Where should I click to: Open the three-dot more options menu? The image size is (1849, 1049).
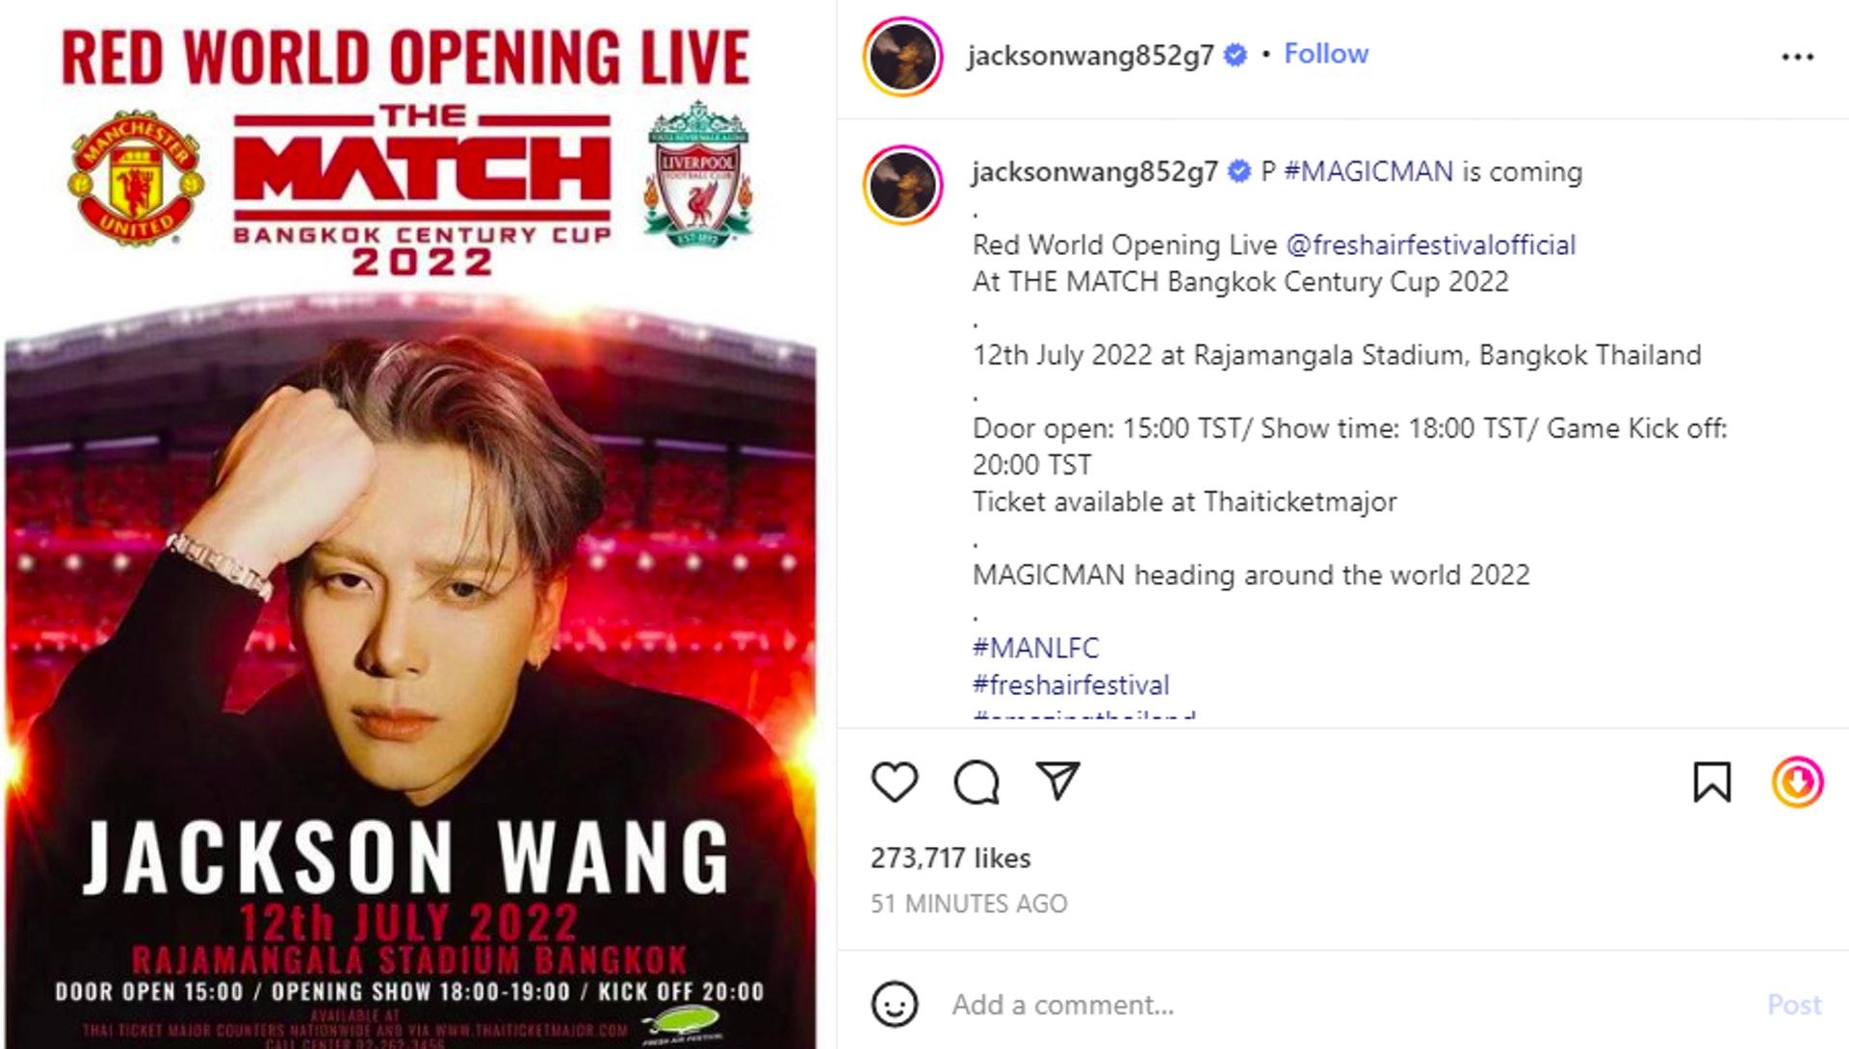(1797, 57)
